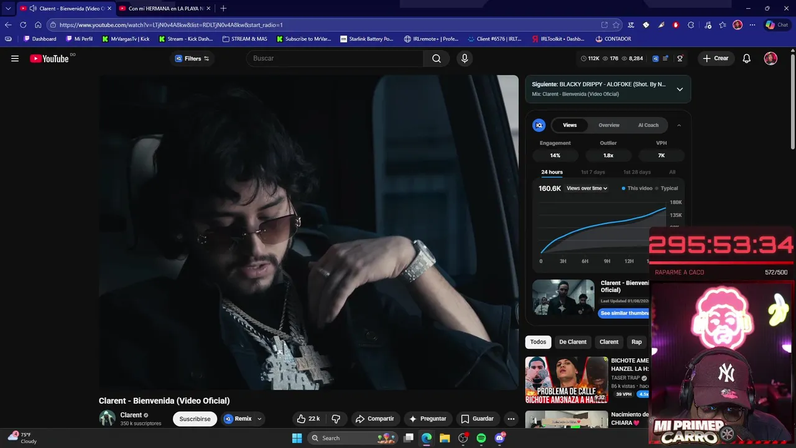Select the Todos filter chip
The image size is (796, 448).
click(539, 342)
